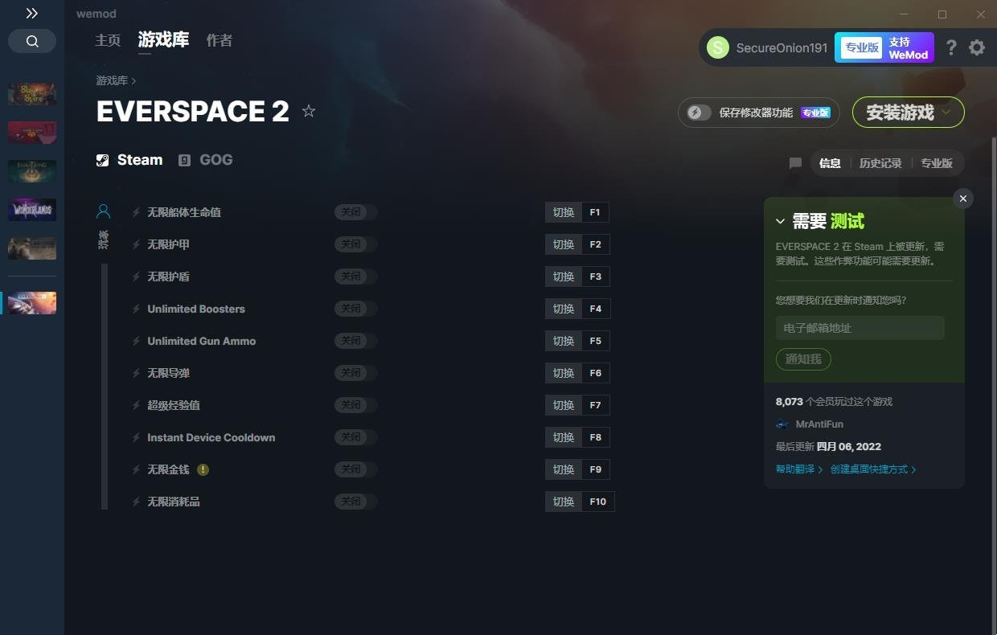Screen dimensions: 997x635
Task: Toggle the 无限导弹 cheat switch
Action: pos(356,373)
